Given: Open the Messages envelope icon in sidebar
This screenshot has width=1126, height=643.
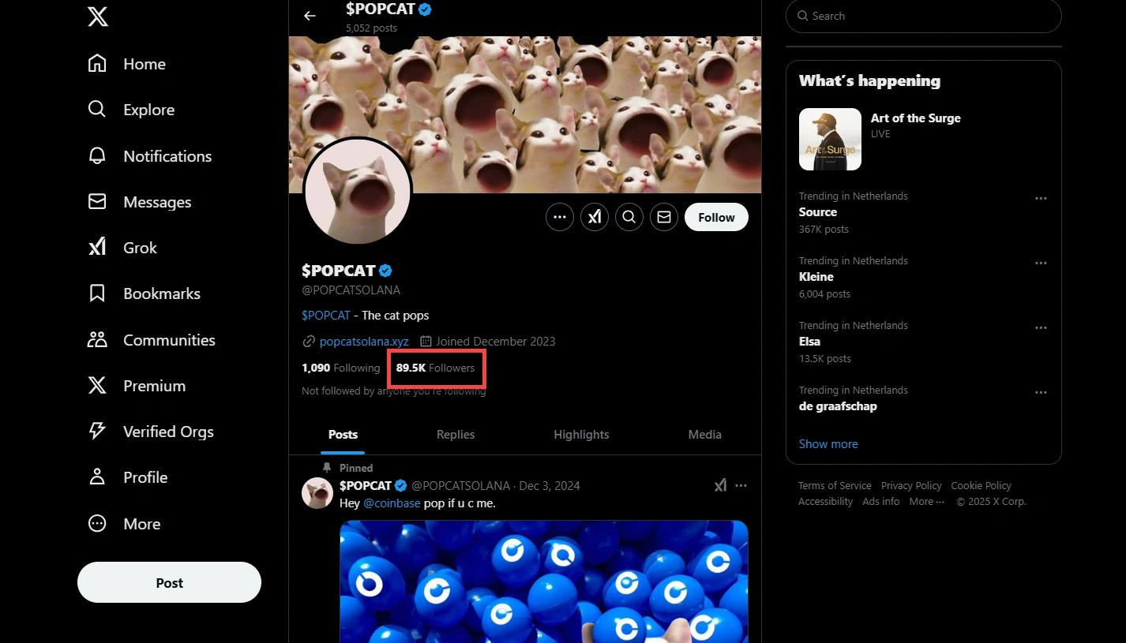Looking at the screenshot, I should (97, 201).
